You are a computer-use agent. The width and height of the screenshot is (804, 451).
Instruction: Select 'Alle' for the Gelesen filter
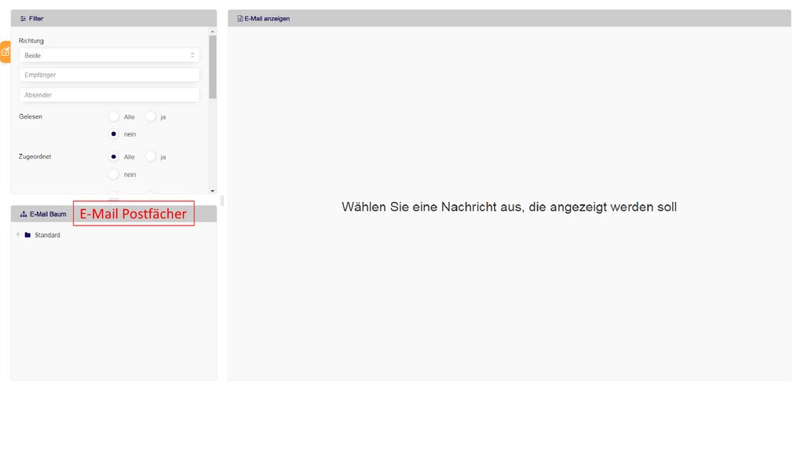pyautogui.click(x=114, y=116)
